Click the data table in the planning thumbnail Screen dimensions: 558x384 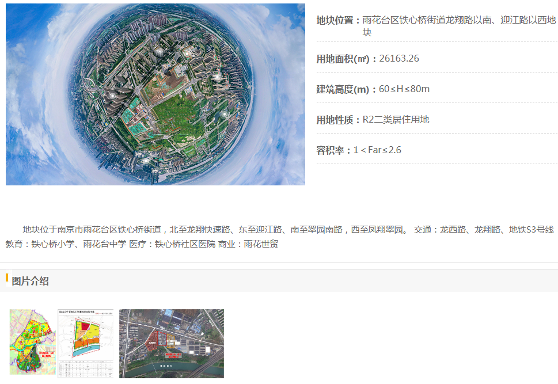(x=85, y=368)
